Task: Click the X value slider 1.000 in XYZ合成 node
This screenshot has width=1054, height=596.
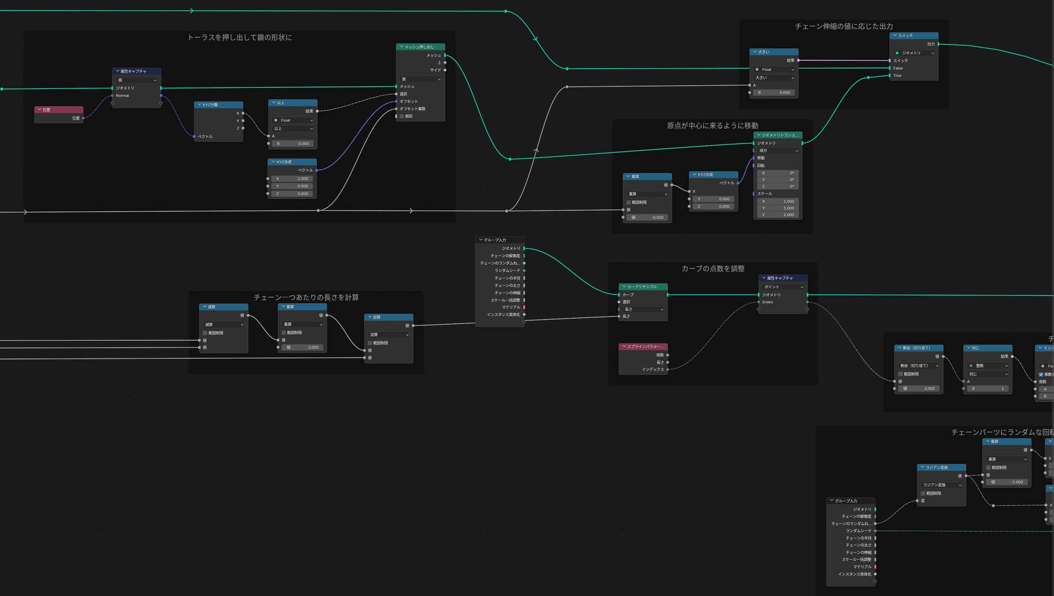Action: (x=292, y=178)
